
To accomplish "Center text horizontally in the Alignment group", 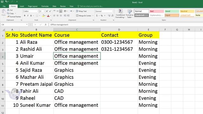I will [x=57, y=16].
